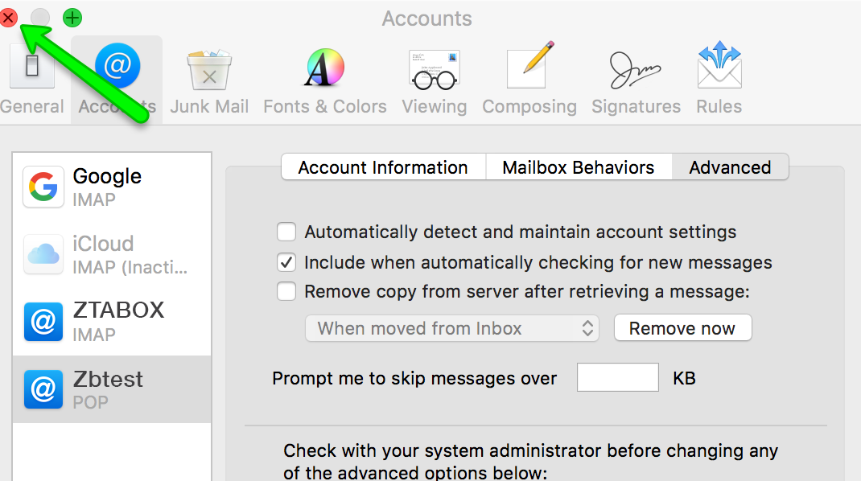Select the Google IMAP account
Image resolution: width=861 pixels, height=481 pixels.
tap(112, 187)
